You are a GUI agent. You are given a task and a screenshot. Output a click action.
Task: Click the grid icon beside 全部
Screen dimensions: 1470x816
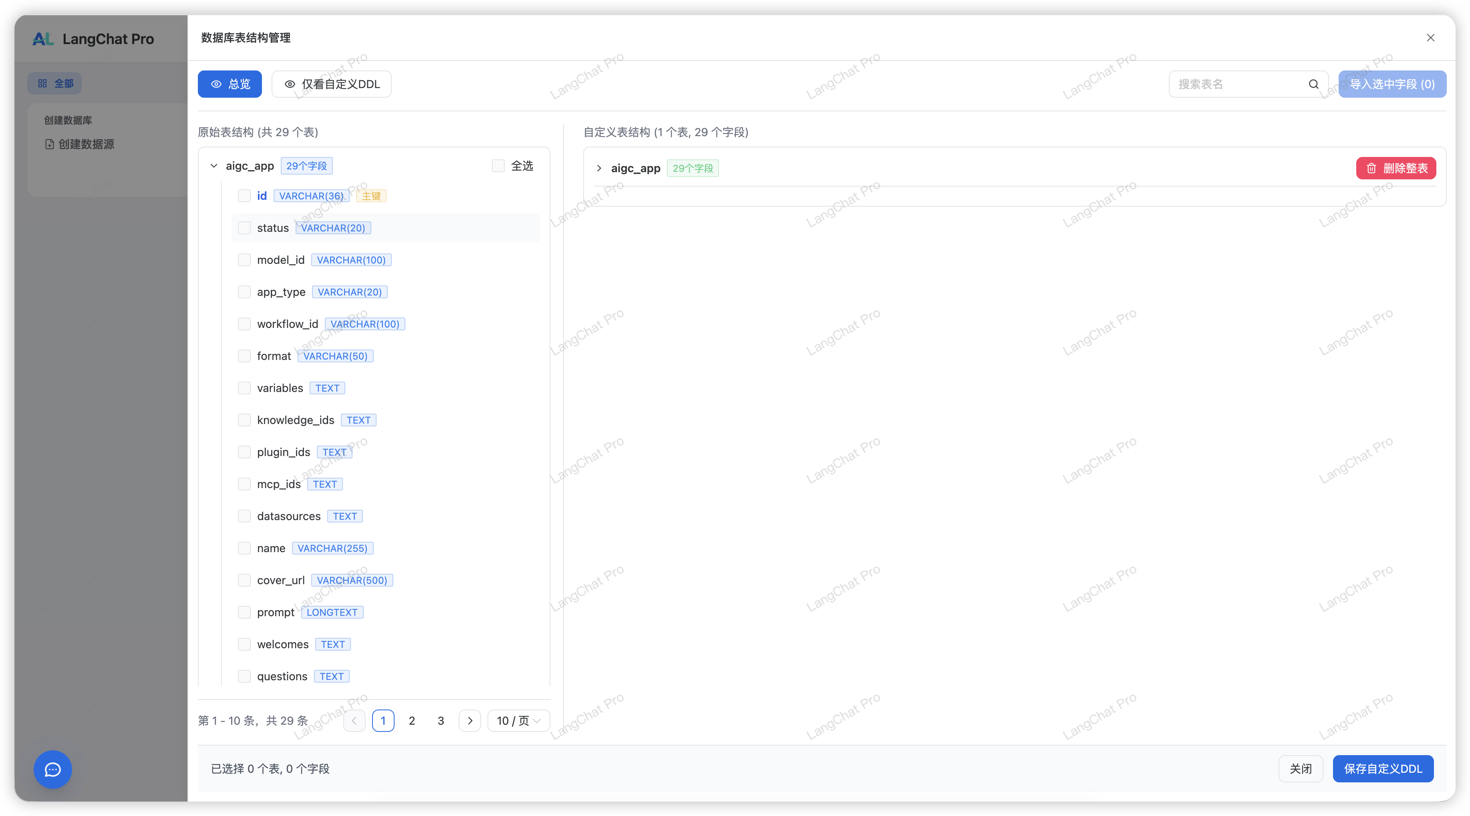42,83
